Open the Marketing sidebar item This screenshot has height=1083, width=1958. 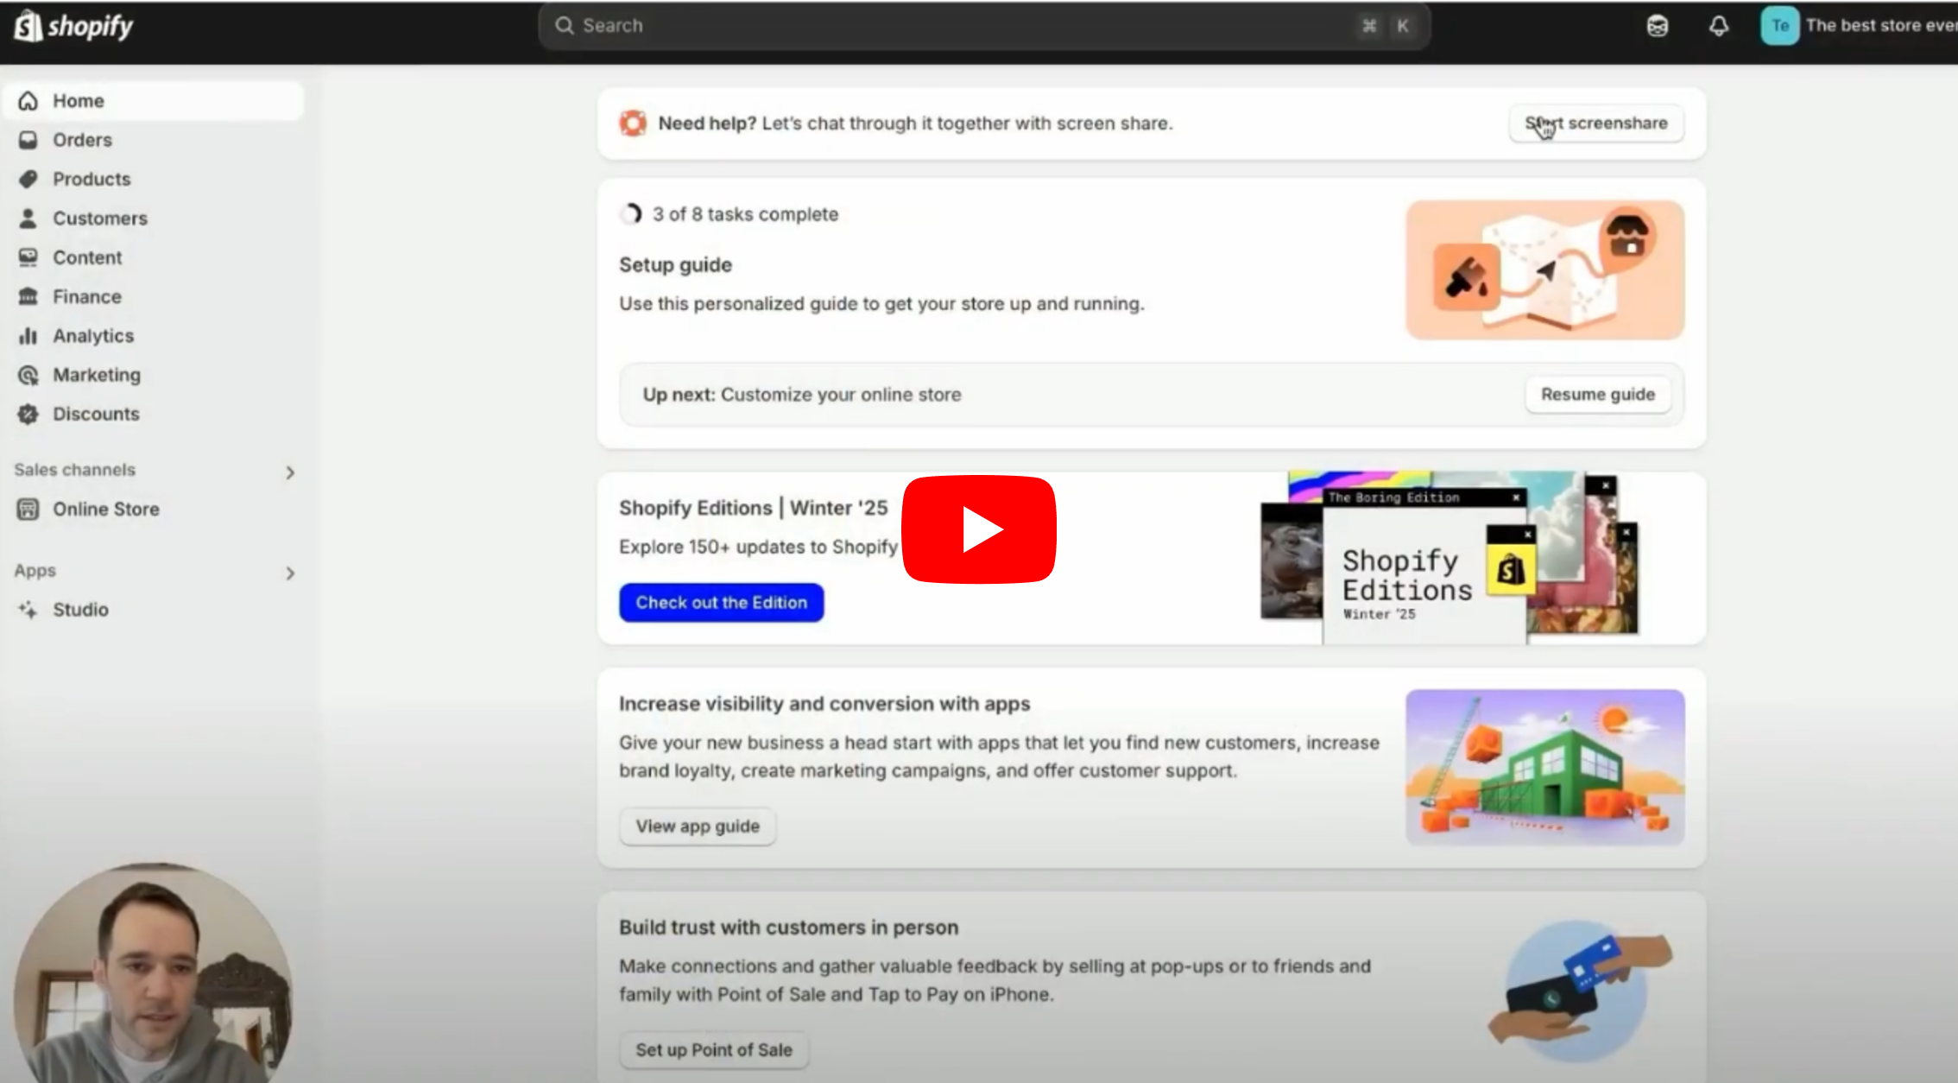tap(96, 375)
